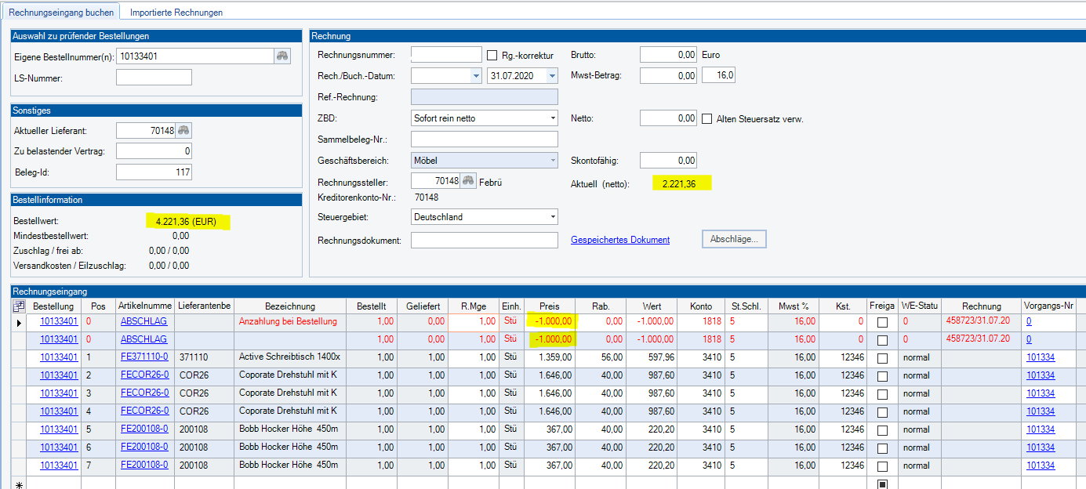Check Freigabe box for Active Schreibtisch row
The image size is (1086, 489).
(882, 358)
